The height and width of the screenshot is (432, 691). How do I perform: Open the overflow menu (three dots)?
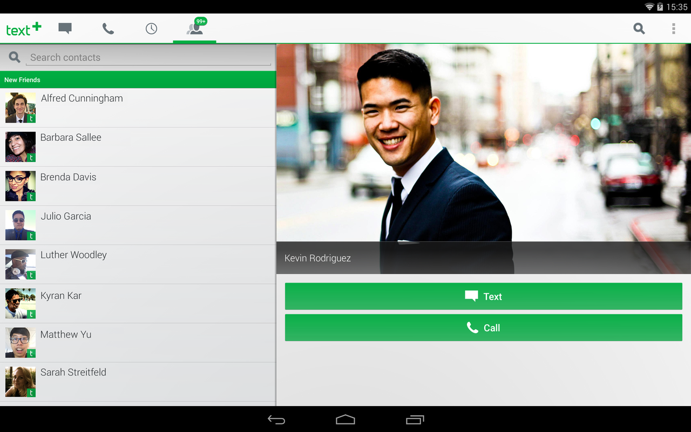tap(673, 29)
